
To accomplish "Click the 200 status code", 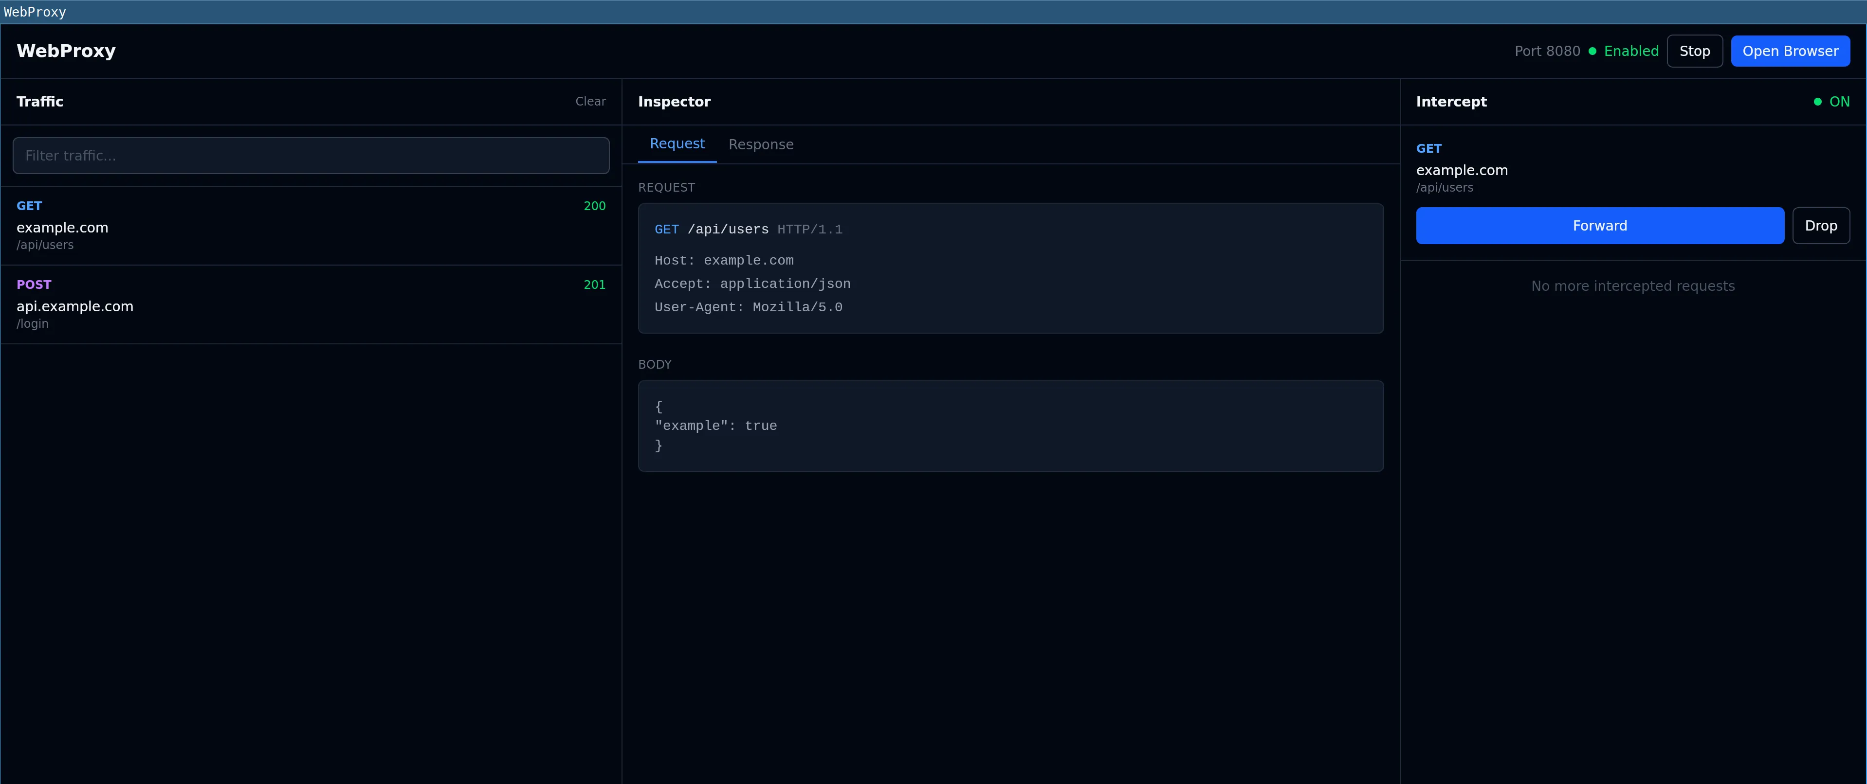I will pyautogui.click(x=594, y=206).
